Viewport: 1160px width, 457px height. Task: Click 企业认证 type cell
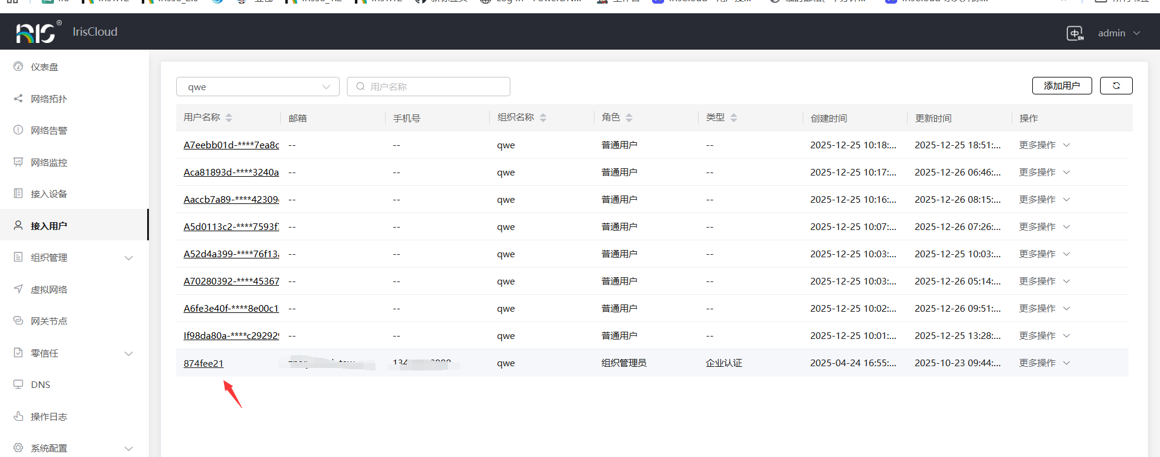click(724, 363)
